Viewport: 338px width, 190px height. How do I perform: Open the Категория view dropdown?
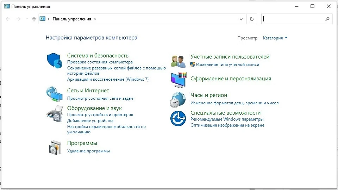[x=275, y=38]
